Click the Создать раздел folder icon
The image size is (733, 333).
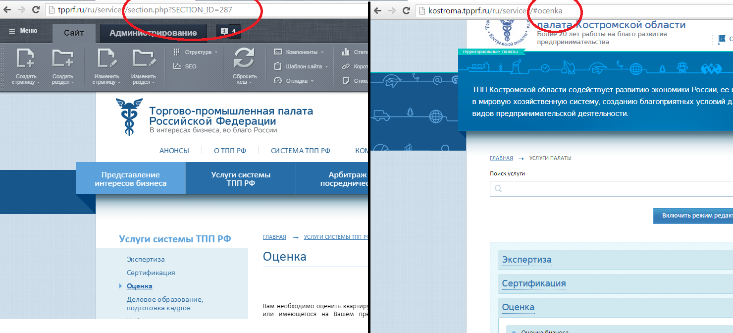(62, 58)
